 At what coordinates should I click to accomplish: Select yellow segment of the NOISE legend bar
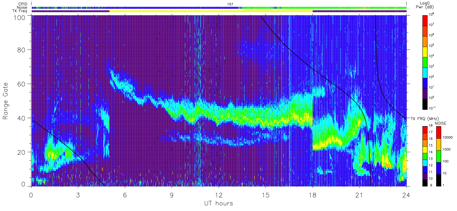click(438, 144)
